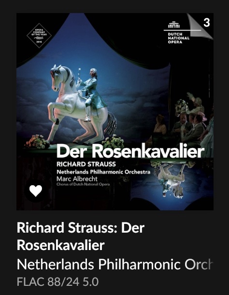Open the Netherlands Philharmonic Orchestra artist link
This screenshot has width=229, height=295.
coord(114,265)
